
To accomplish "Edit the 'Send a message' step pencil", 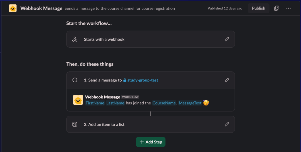I will (x=227, y=80).
